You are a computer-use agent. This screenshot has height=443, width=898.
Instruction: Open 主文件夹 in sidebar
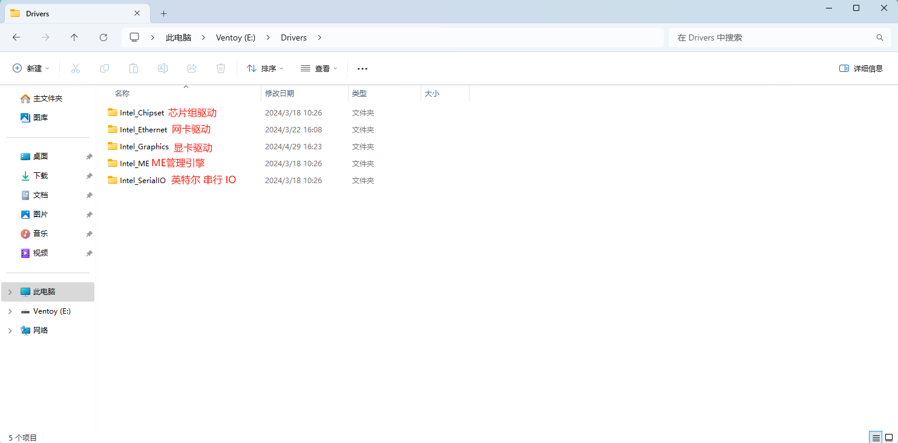(x=48, y=99)
